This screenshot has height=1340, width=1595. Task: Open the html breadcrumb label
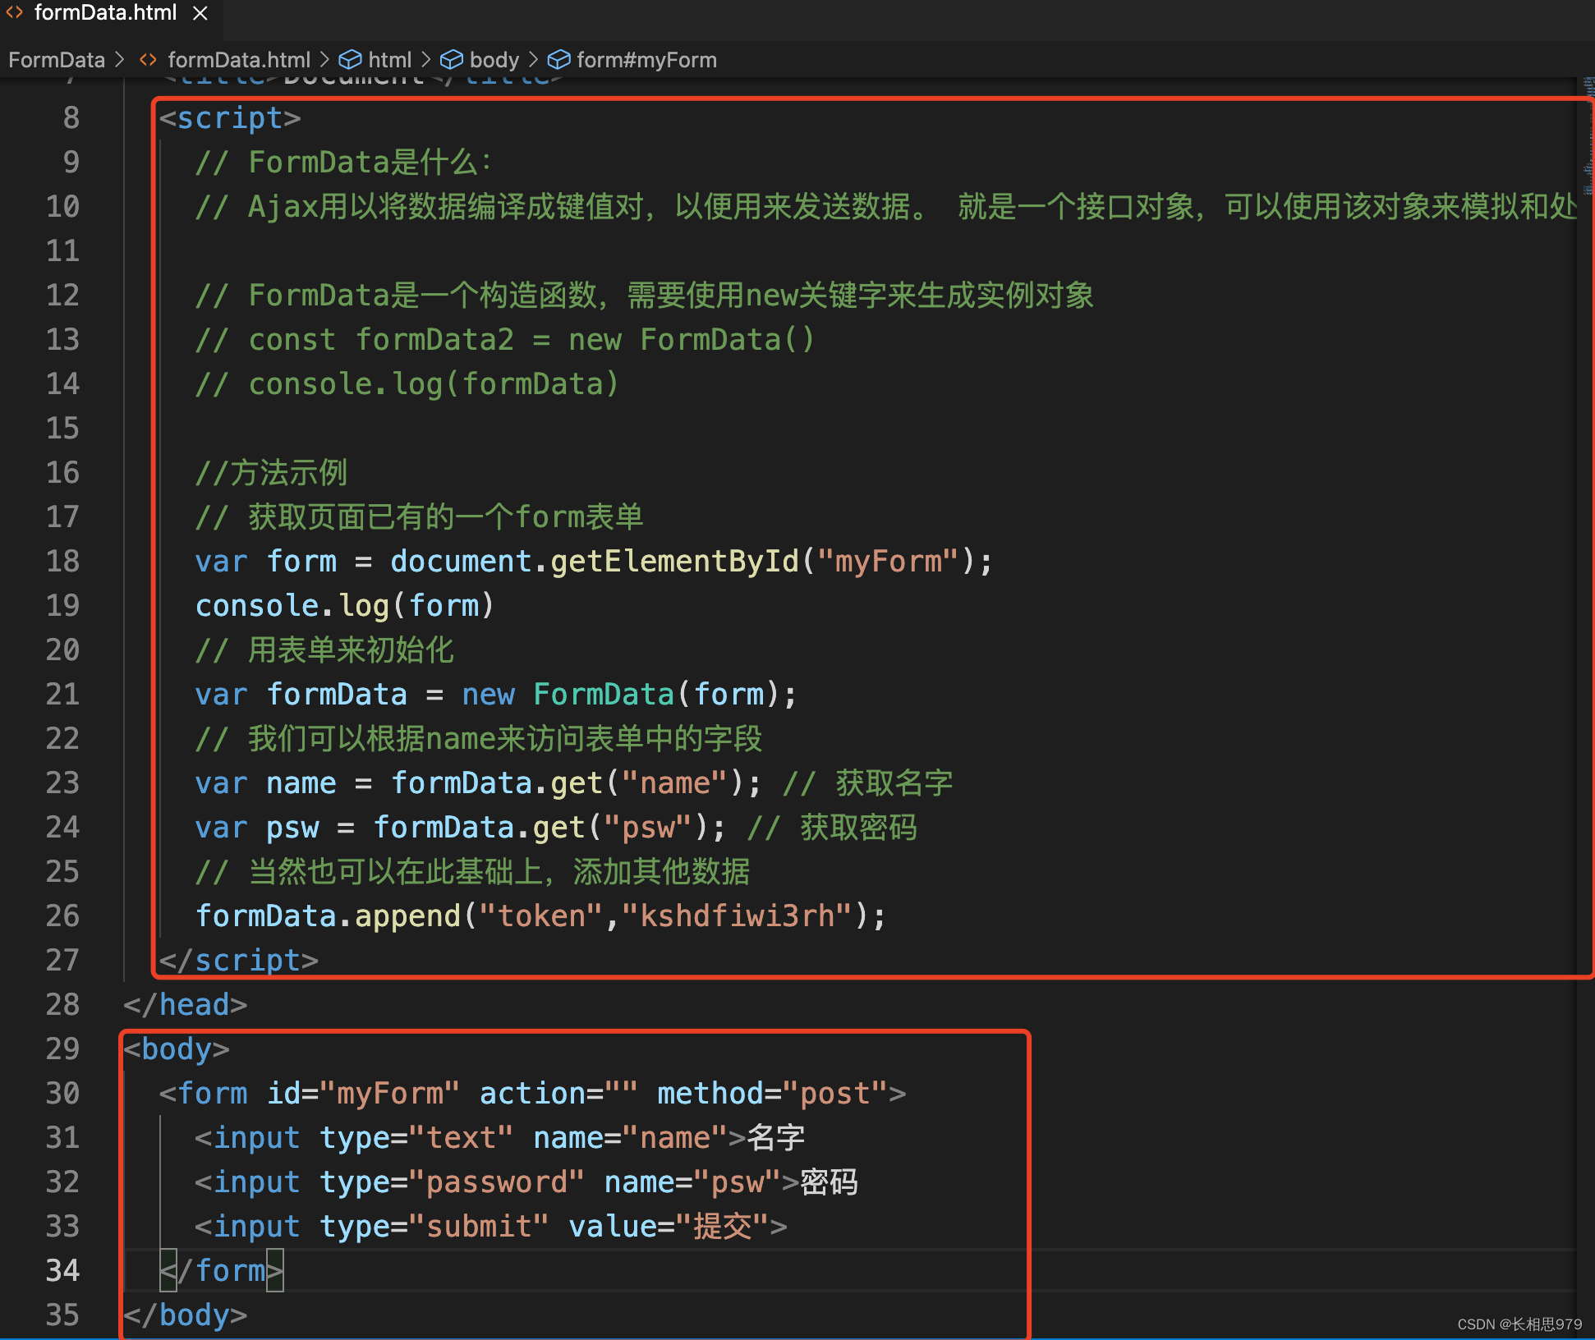click(x=389, y=60)
